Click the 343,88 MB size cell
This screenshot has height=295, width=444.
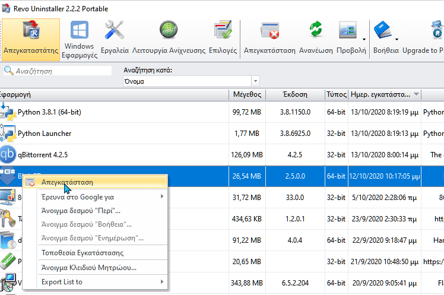coord(247,283)
